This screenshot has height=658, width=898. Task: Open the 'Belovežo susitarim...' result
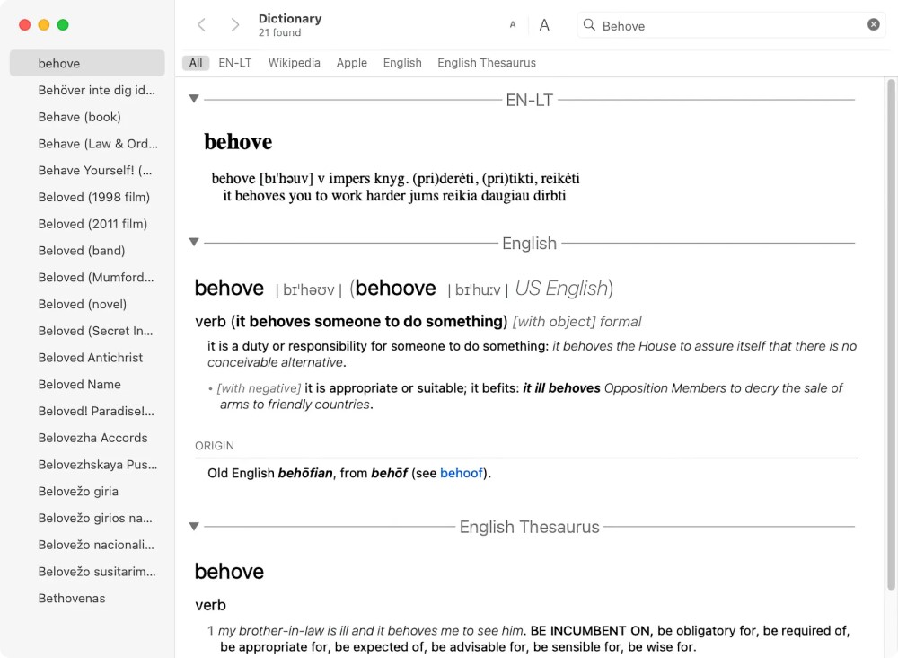87,572
